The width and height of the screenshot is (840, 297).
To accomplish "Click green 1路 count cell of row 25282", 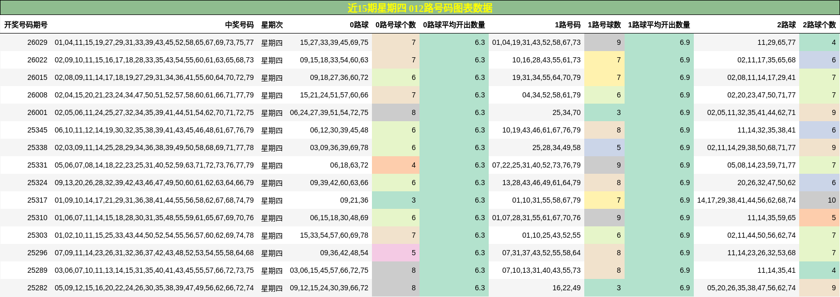I will pos(604,288).
